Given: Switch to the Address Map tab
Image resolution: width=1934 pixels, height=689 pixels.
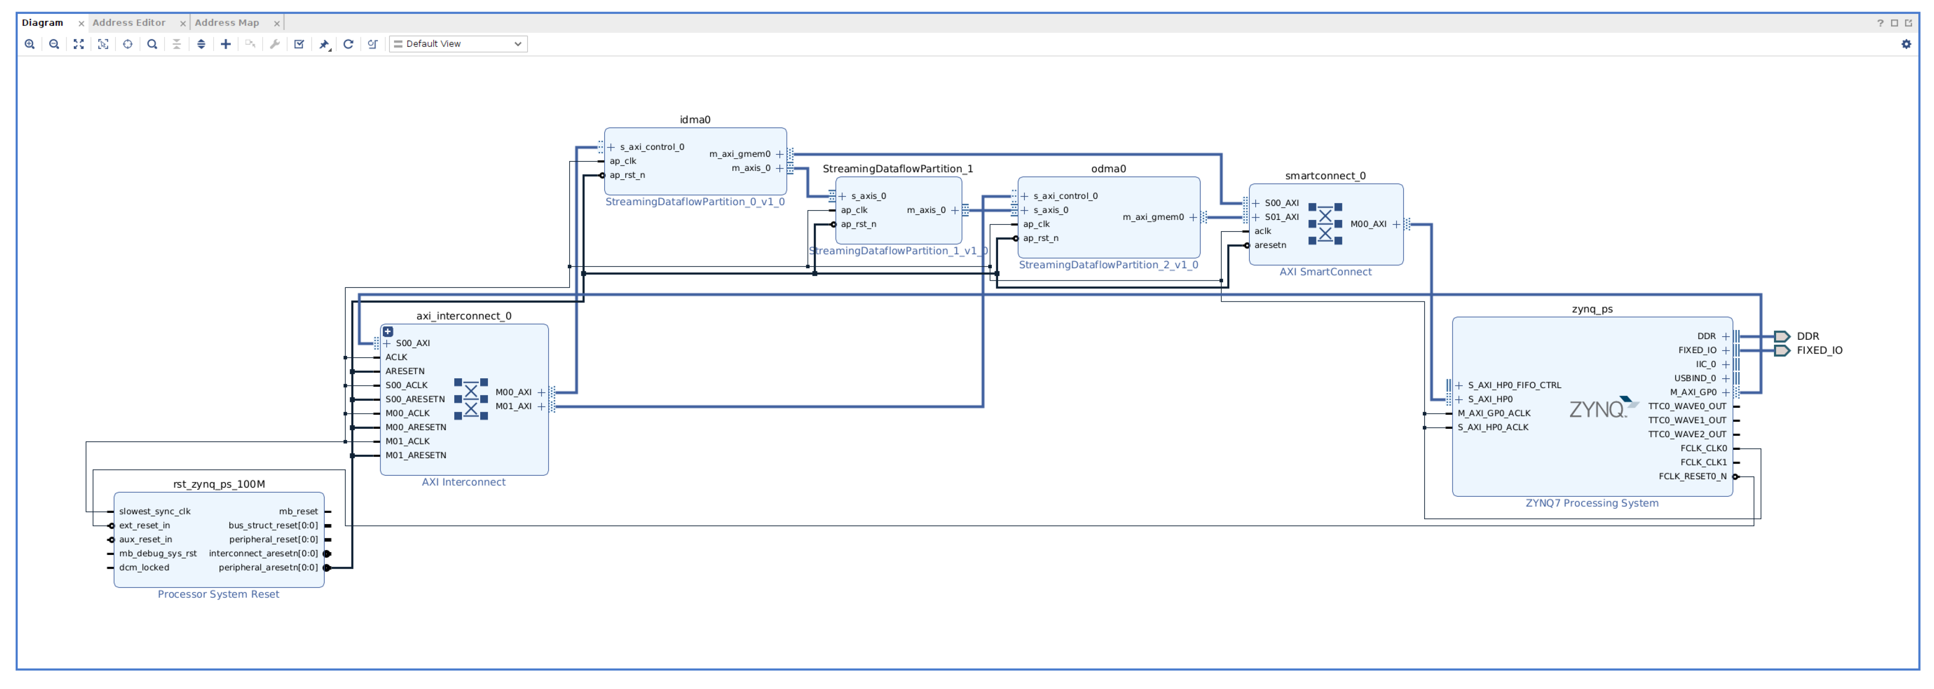Looking at the screenshot, I should [227, 22].
